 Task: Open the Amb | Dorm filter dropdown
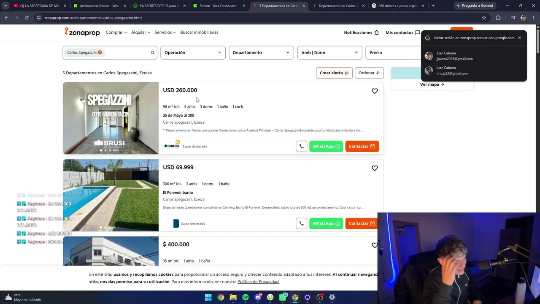(x=329, y=52)
